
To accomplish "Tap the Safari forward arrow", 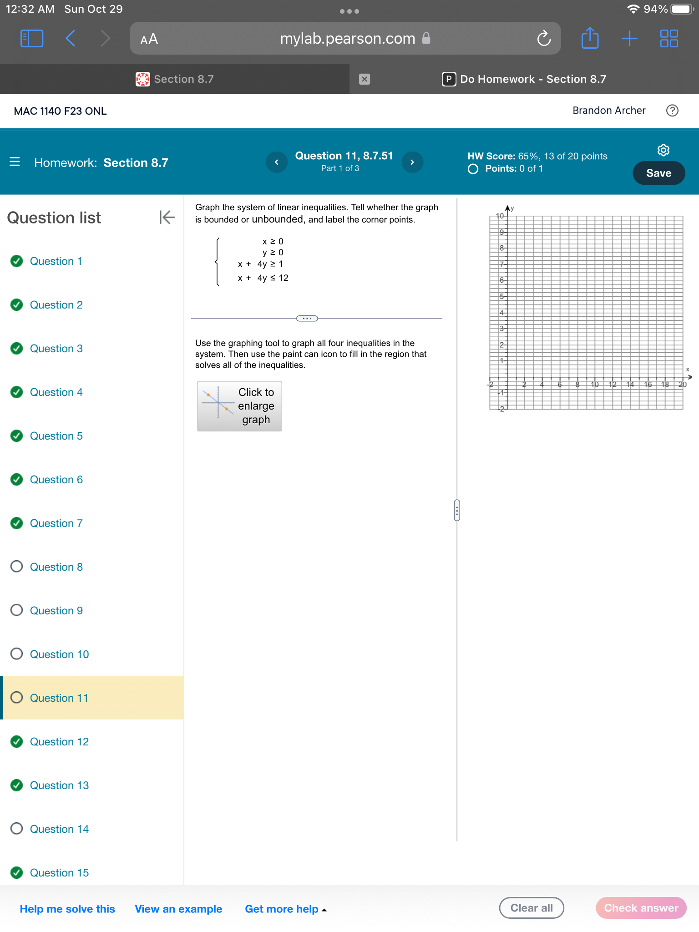I will [105, 39].
